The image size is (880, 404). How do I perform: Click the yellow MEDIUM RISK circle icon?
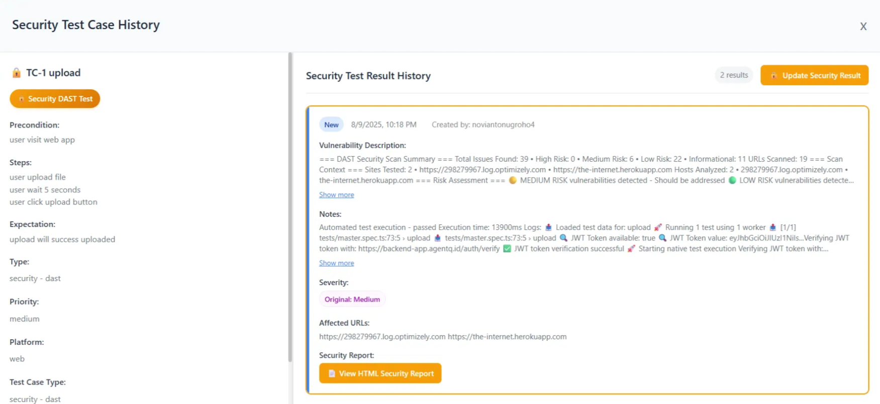[x=512, y=180]
